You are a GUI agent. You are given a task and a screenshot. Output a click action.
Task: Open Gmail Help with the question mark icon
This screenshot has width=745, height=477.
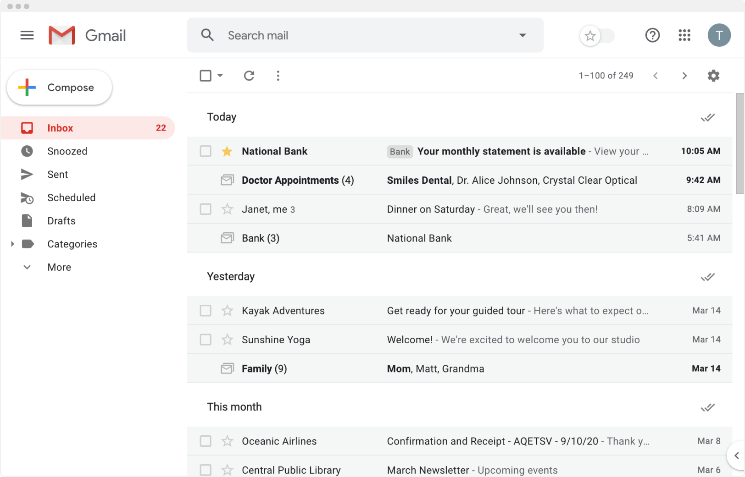[652, 35]
